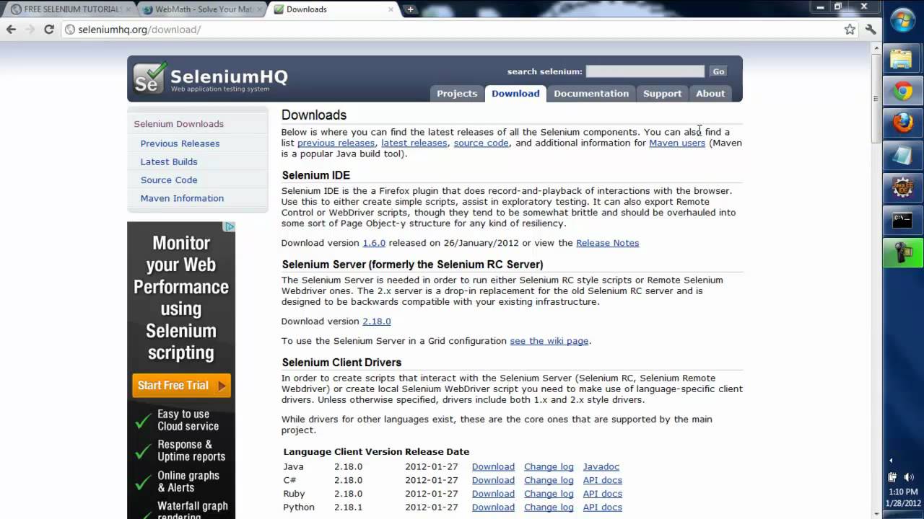924x519 pixels.
Task: Switch to Google Chrome in the taskbar
Action: 902,91
